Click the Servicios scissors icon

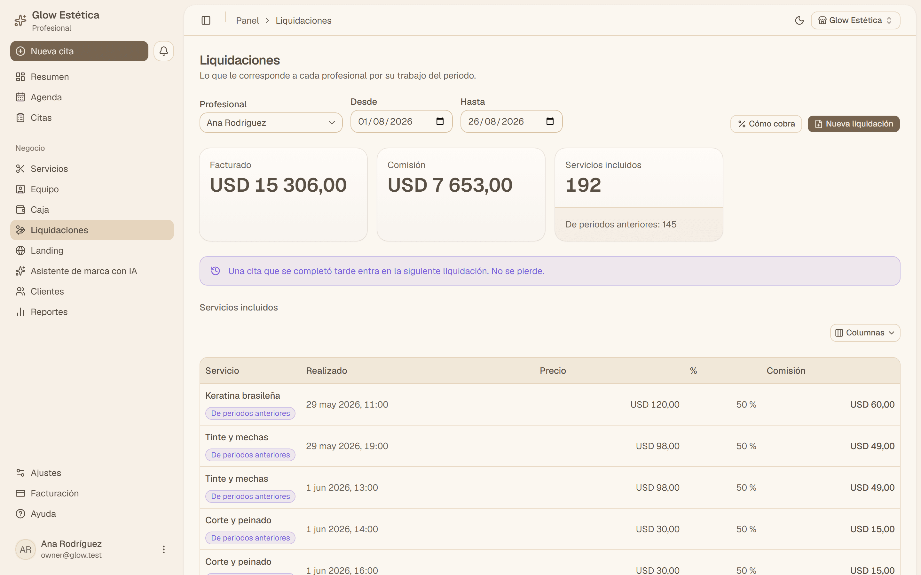point(20,169)
